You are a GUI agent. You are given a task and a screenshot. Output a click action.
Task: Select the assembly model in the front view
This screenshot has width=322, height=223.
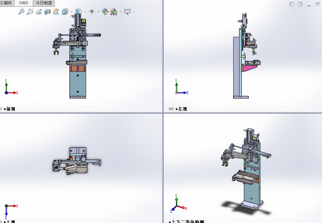click(78, 84)
